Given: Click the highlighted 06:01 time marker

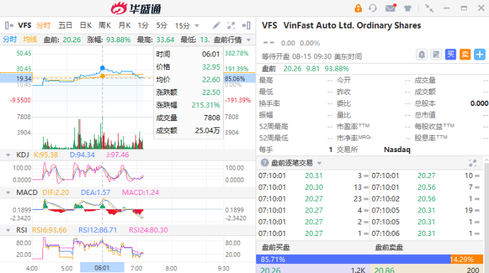Looking at the screenshot, I should (102, 268).
